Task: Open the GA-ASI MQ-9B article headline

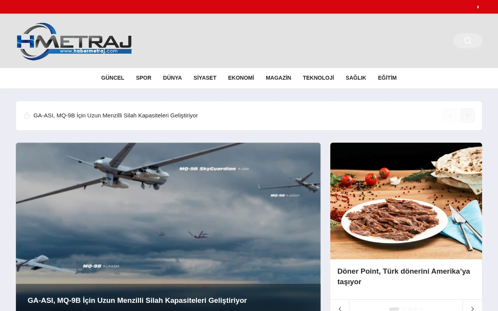Action: [137, 300]
